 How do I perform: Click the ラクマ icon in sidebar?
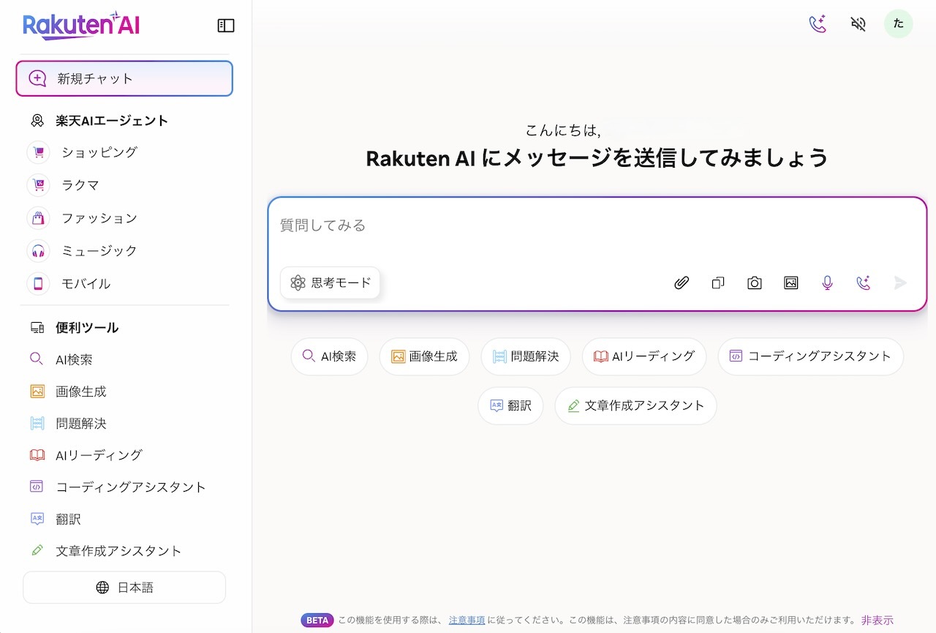point(38,185)
